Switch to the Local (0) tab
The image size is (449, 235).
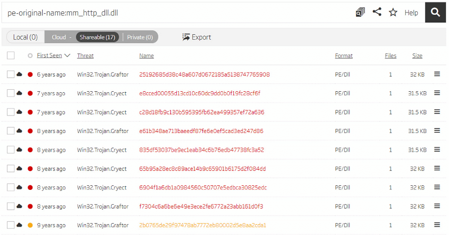25,37
